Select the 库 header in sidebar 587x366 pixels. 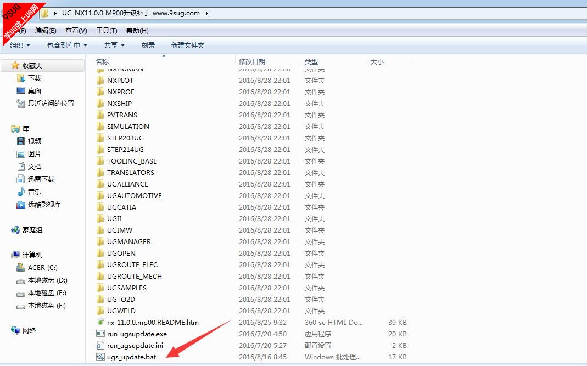click(20, 129)
